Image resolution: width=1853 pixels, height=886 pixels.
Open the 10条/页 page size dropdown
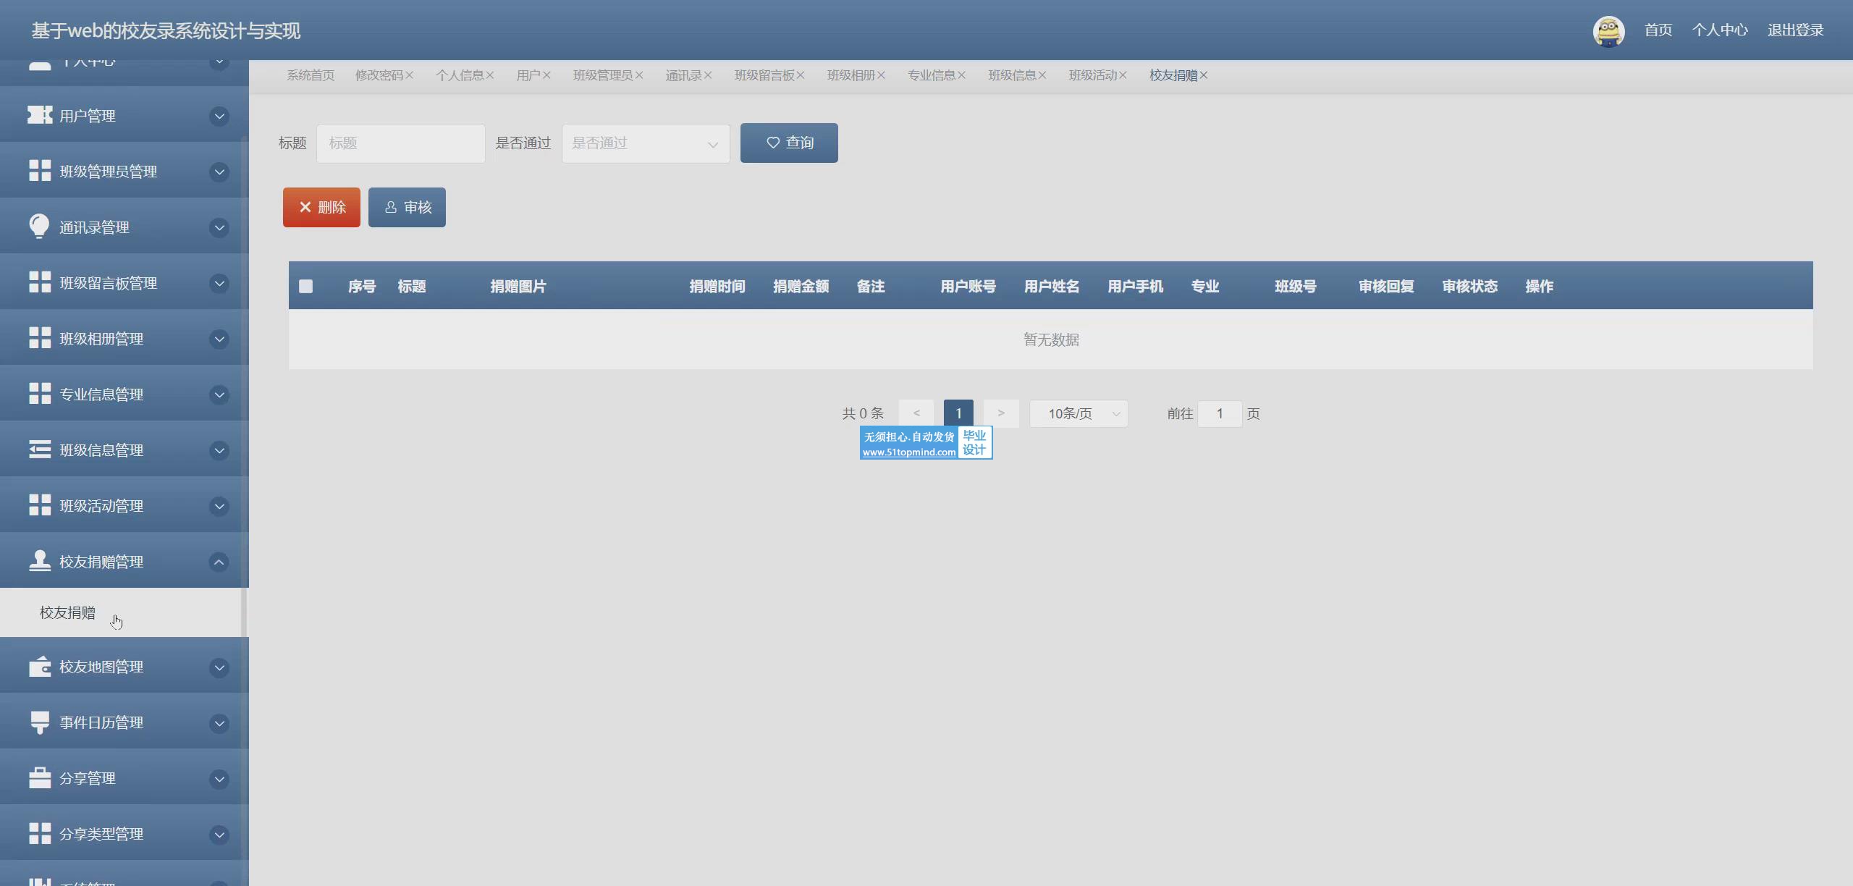(1079, 413)
